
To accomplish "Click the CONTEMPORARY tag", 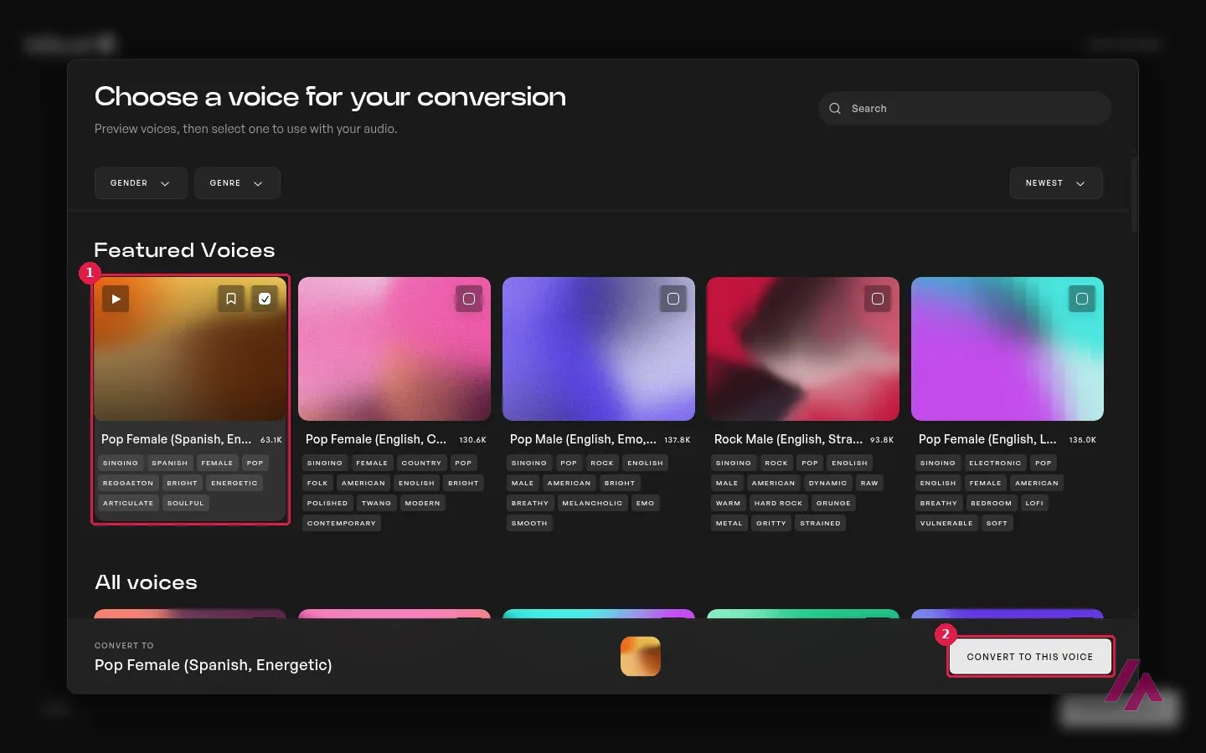I will [342, 523].
